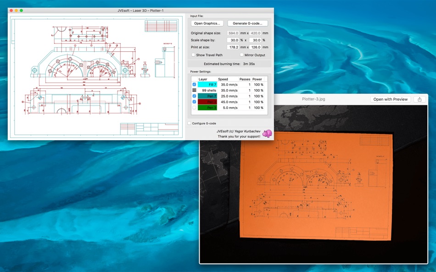Image resolution: width=436 pixels, height=272 pixels.
Task: Click the Pen 7 power value 100 %
Action: (x=258, y=96)
